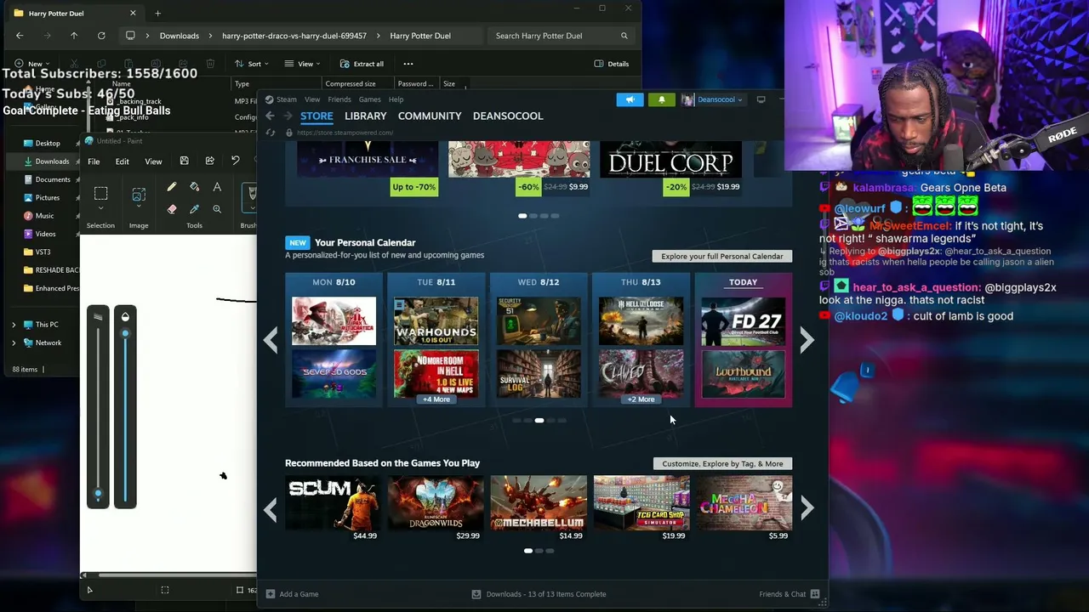The height and width of the screenshot is (612, 1089).
Task: Show previous Recommended games with left arrow
Action: 271,509
